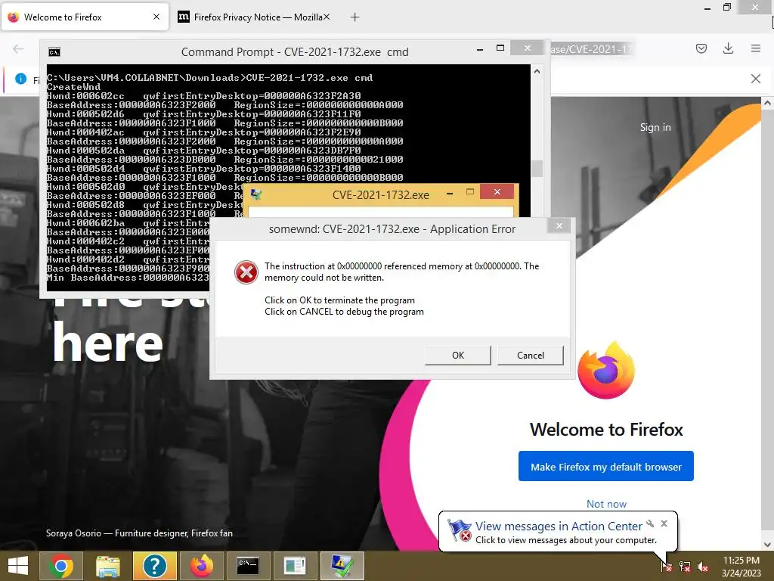Click 'Min BaseAddress' line in Command Prompt
Viewport: 774px width, 581px height.
pos(128,278)
